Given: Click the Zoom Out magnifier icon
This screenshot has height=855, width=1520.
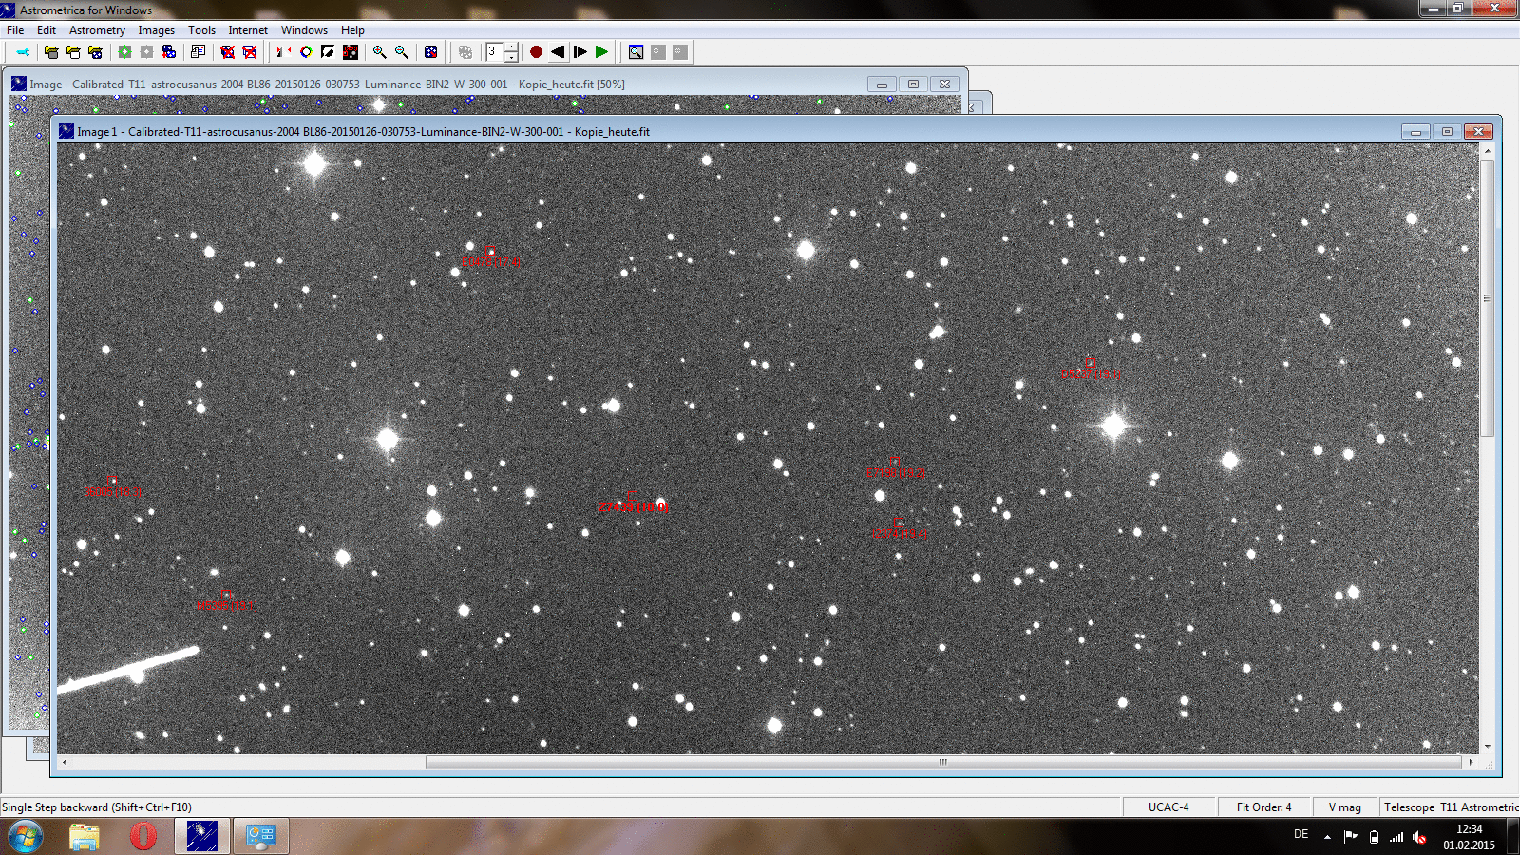Looking at the screenshot, I should 401,52.
